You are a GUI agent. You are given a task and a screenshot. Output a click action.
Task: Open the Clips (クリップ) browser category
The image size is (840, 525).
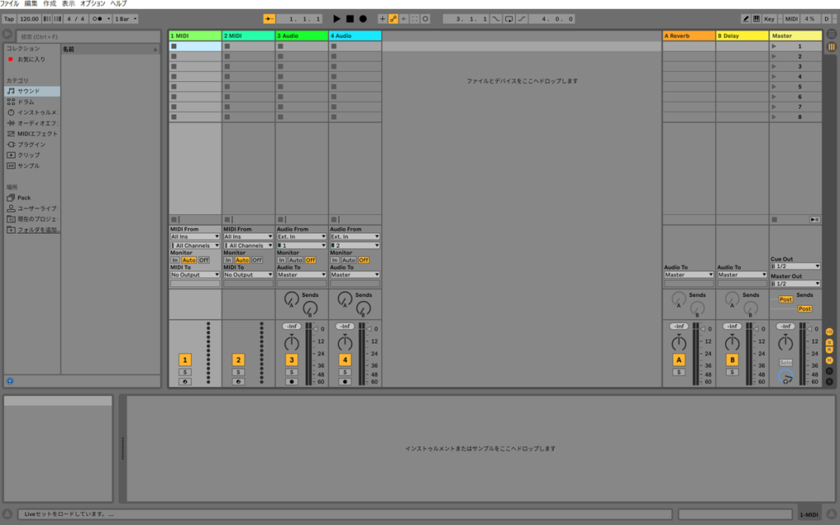click(x=32, y=155)
